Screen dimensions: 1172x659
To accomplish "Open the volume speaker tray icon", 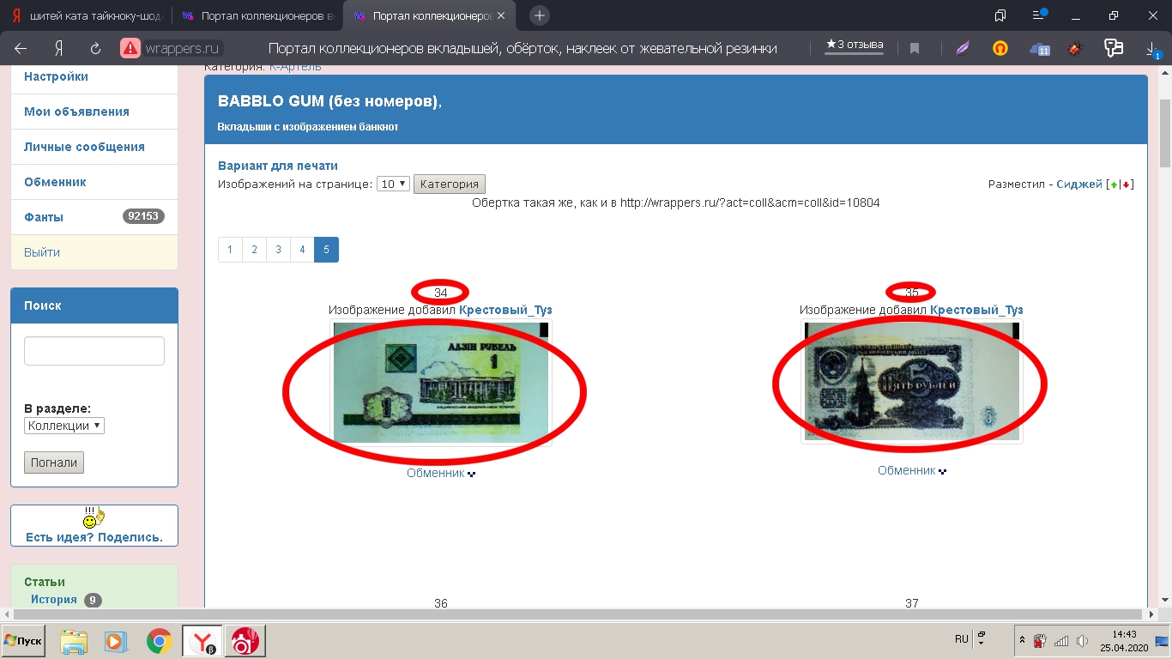I will pyautogui.click(x=1083, y=640).
